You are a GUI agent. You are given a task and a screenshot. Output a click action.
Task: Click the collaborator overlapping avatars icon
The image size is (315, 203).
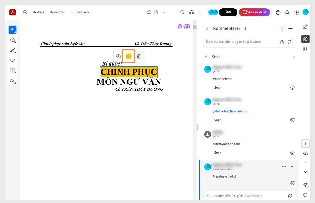tap(213, 12)
